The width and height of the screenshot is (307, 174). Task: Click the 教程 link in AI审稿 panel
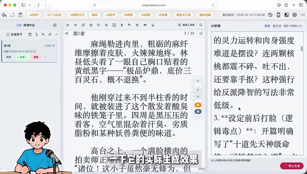click(x=267, y=26)
